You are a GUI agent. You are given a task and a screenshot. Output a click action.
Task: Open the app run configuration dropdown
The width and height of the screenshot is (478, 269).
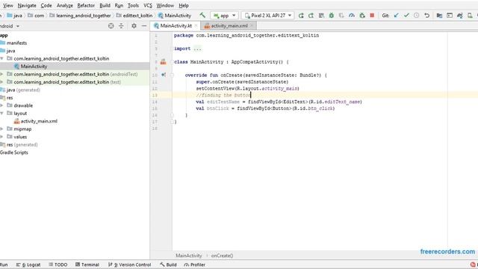pos(224,15)
